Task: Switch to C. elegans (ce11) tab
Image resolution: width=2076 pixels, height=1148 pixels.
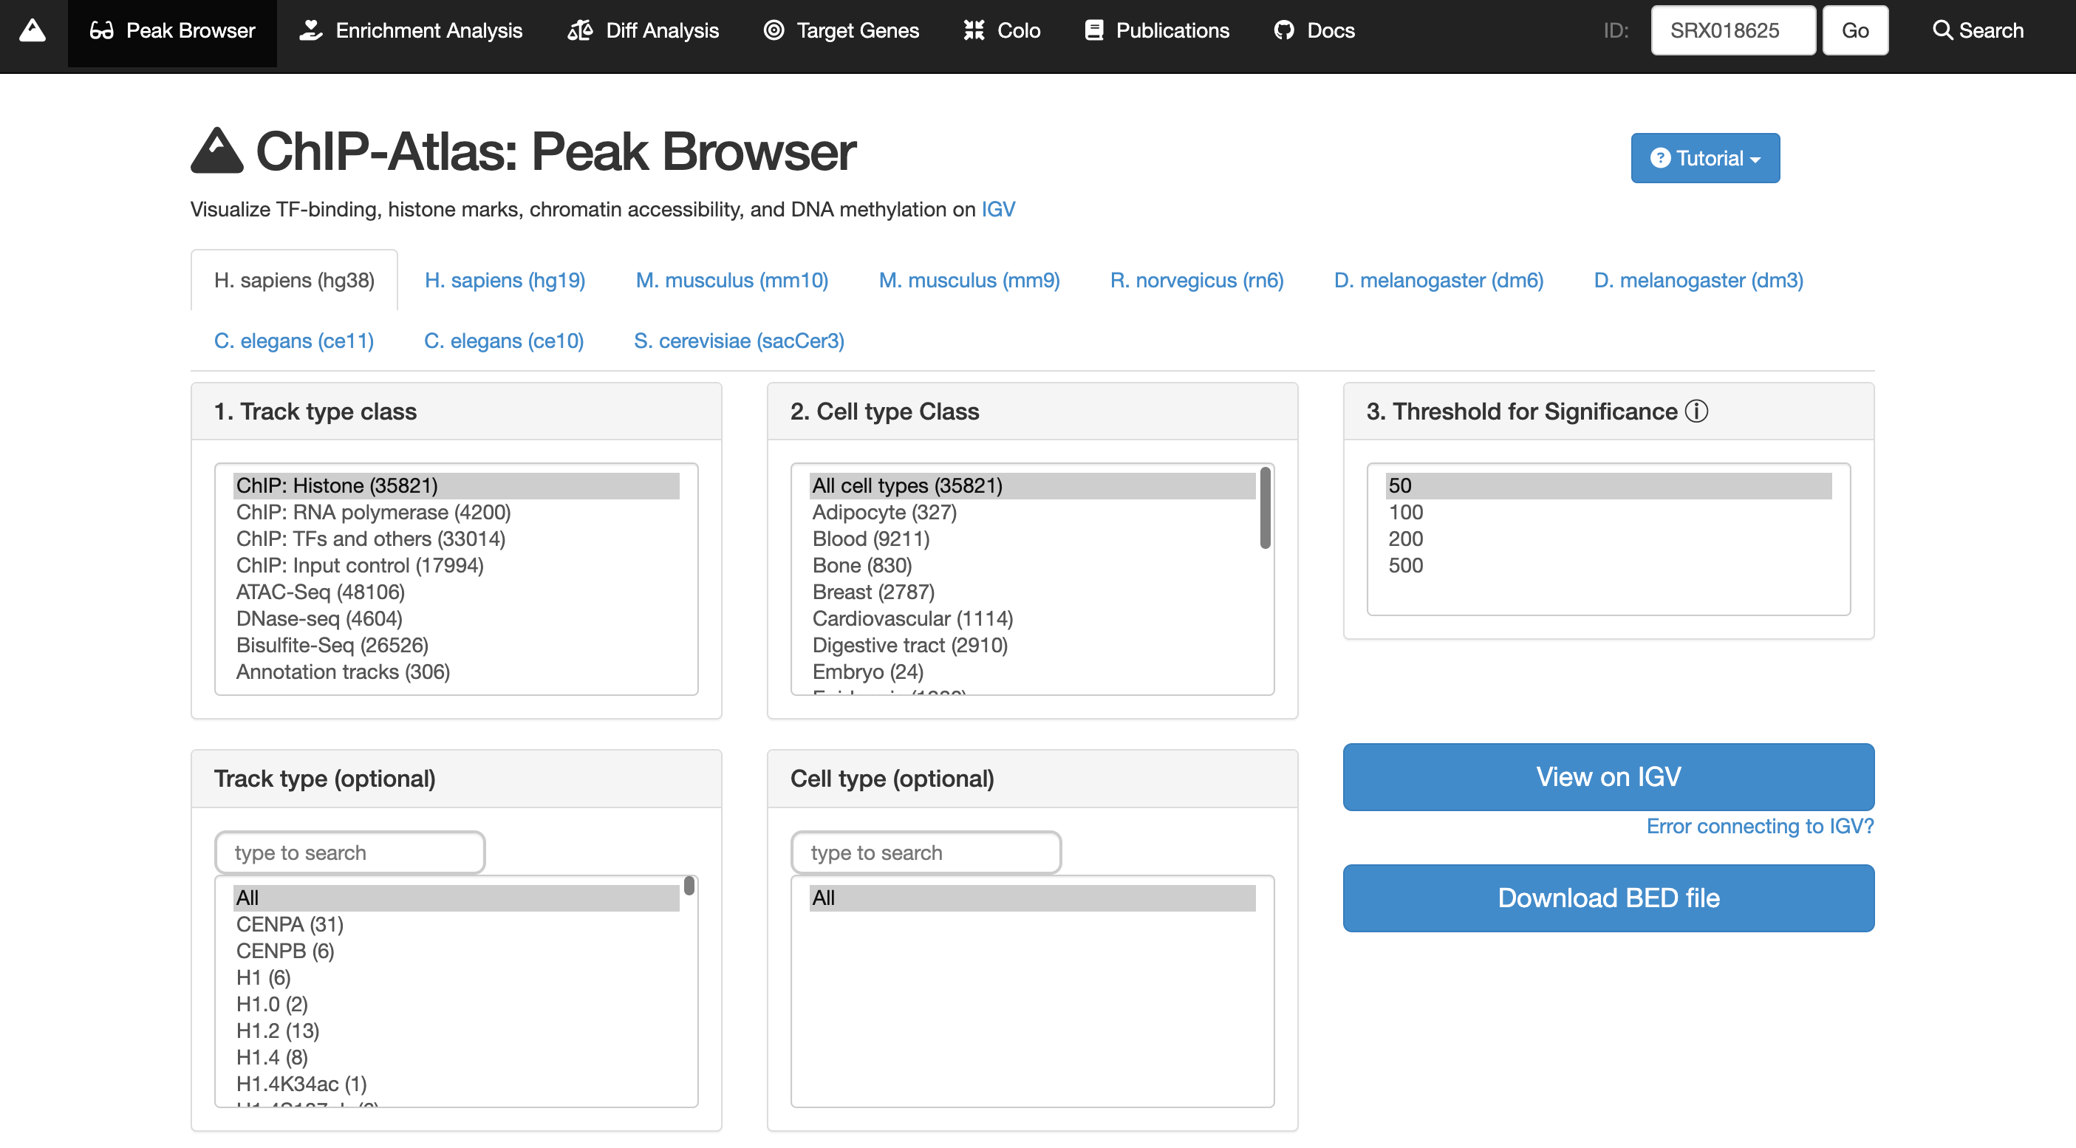Action: (294, 341)
